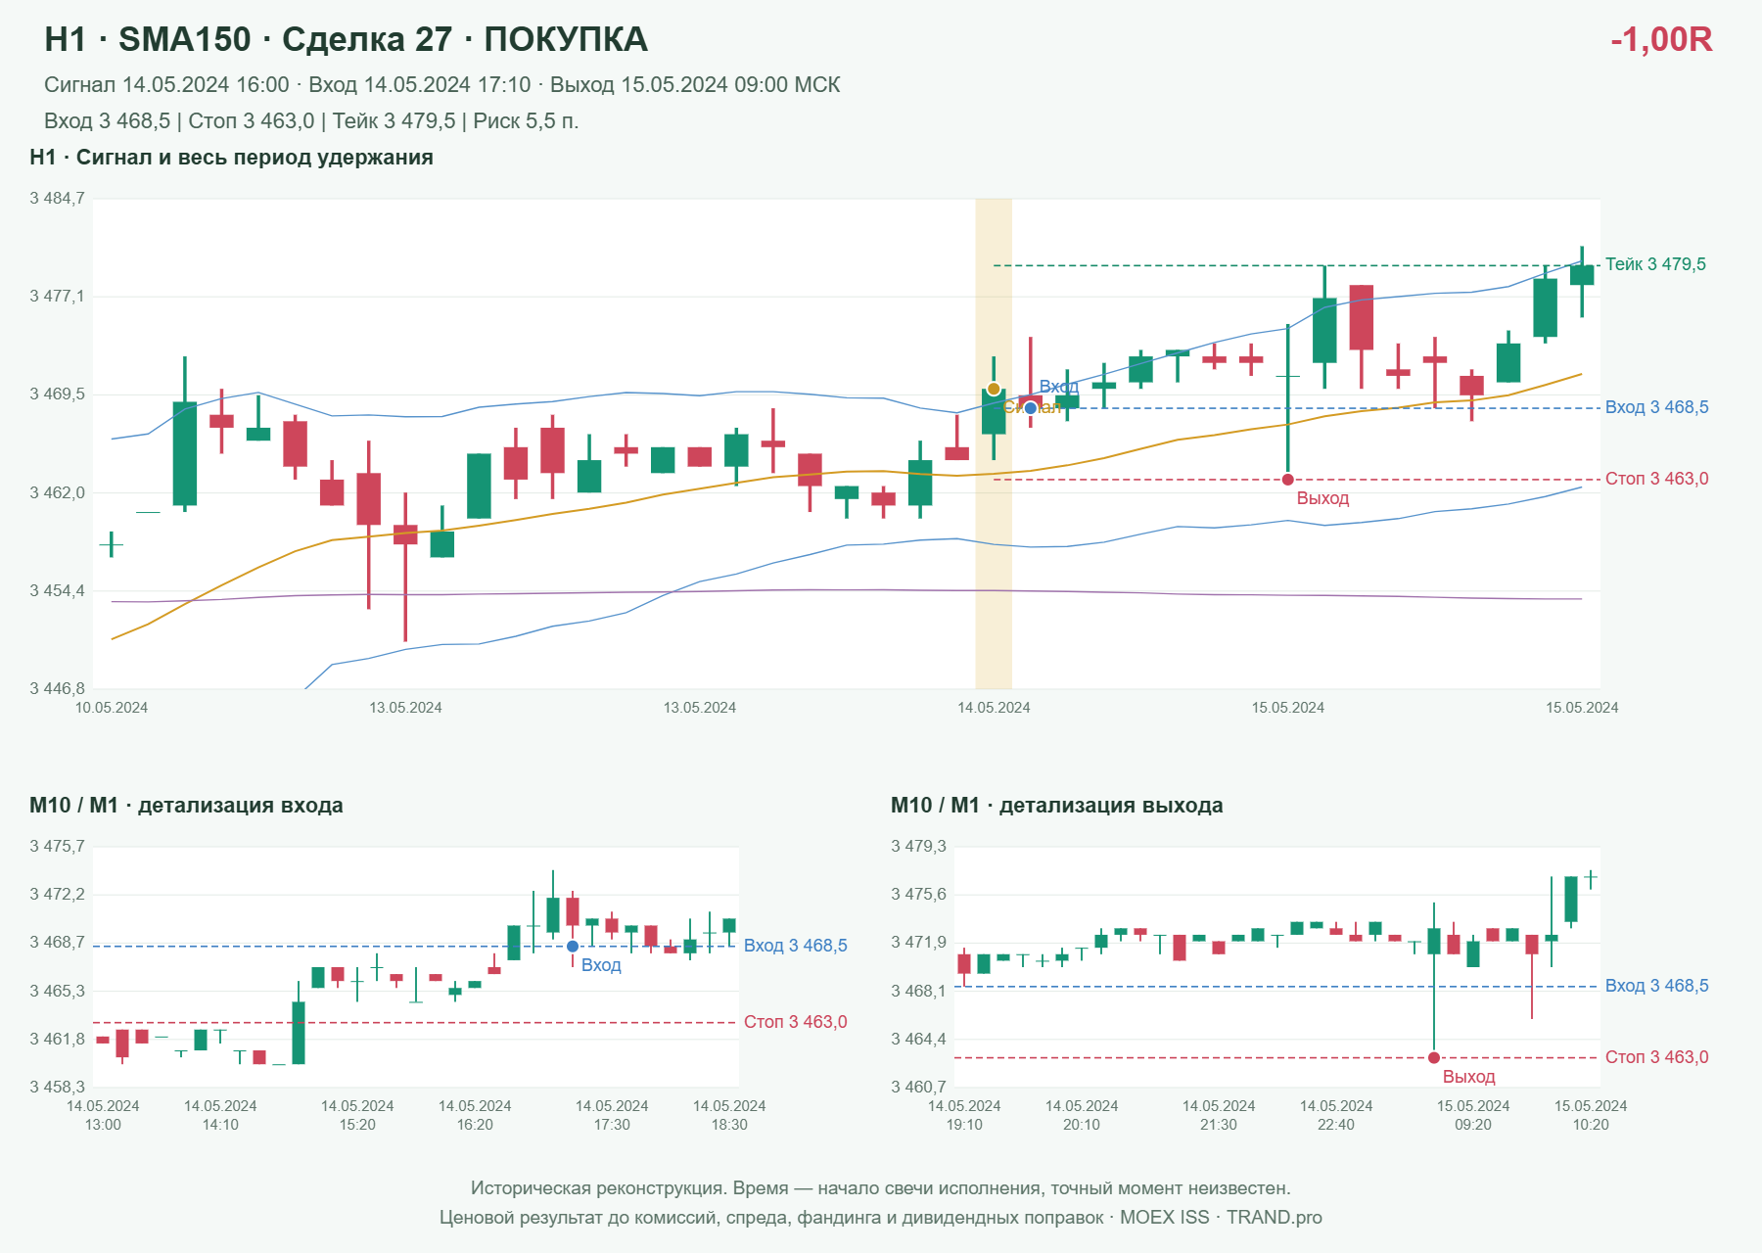The width and height of the screenshot is (1762, 1253).
Task: Click the 3 479,3 axis label in exit chart
Action: [918, 847]
